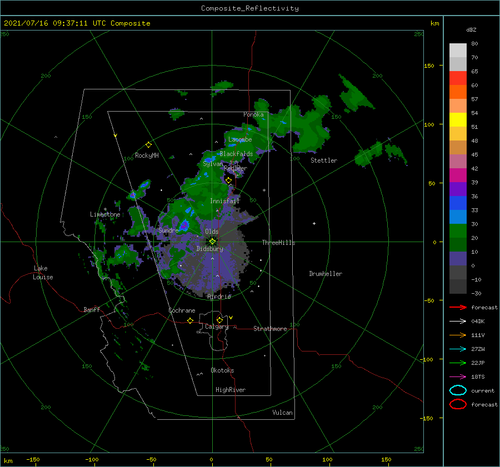Screen dimensions: 500x467
Task: Pick the purple 39 dBZ swatch
Action: click(458, 189)
